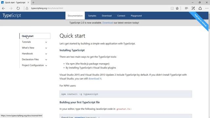Open the Download nav item
The image size is (210, 118).
point(107,16)
